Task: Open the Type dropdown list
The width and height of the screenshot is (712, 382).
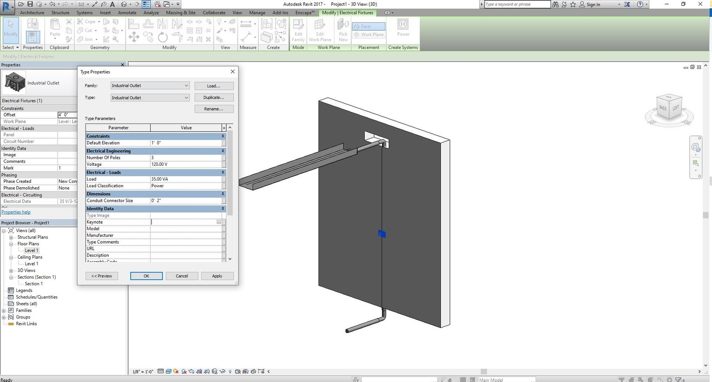Action: click(x=150, y=98)
